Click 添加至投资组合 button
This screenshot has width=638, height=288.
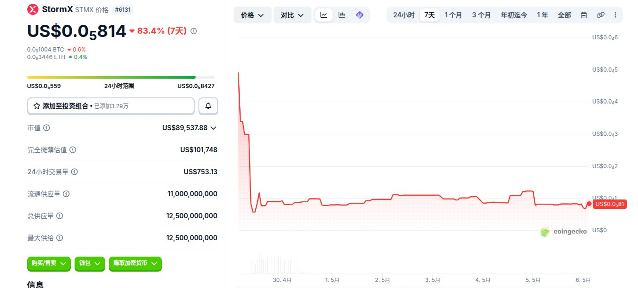point(111,106)
